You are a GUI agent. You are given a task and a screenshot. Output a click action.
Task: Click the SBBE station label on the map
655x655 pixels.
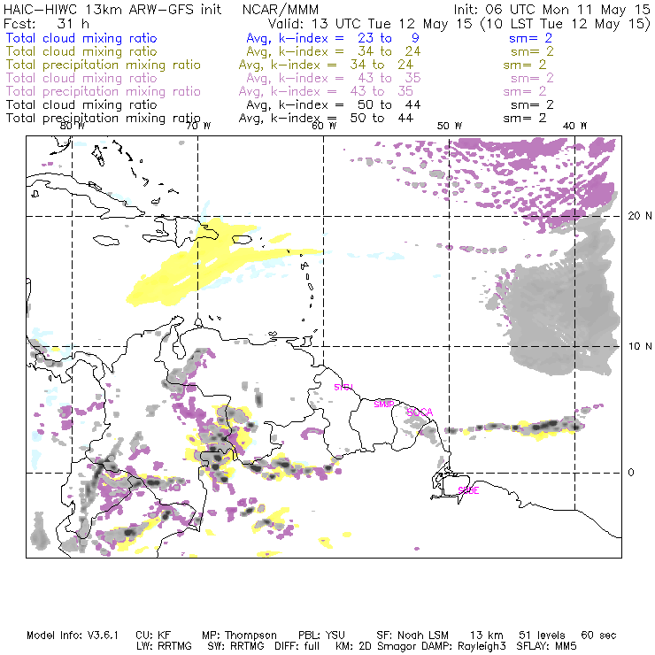(x=468, y=490)
